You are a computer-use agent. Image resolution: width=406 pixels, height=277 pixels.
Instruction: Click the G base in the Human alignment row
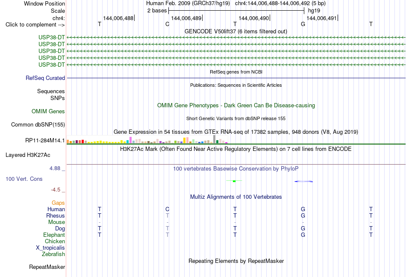[x=303, y=209]
